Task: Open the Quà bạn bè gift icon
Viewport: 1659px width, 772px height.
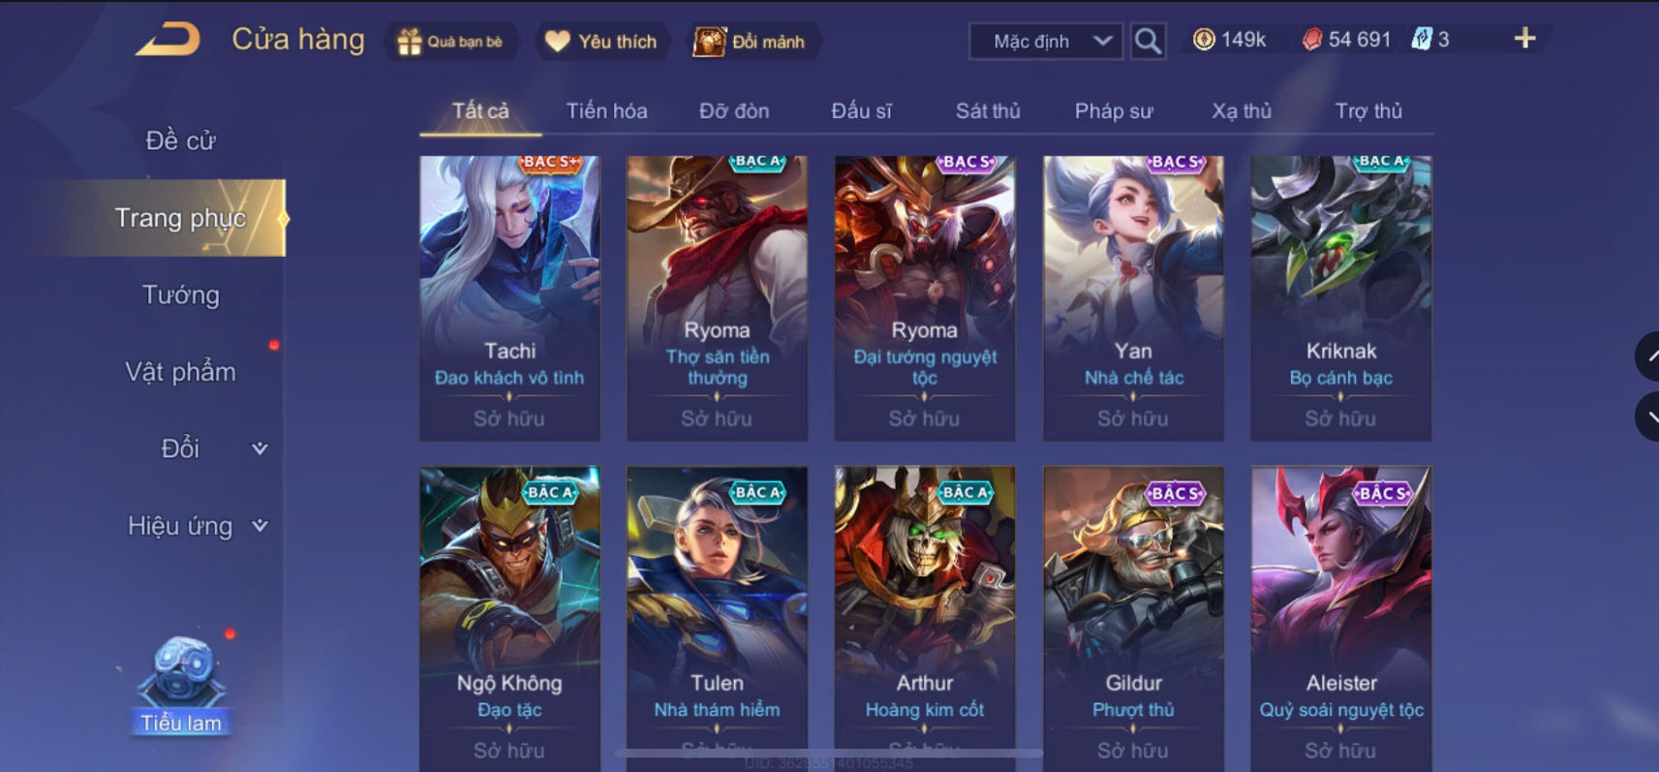Action: pos(409,42)
